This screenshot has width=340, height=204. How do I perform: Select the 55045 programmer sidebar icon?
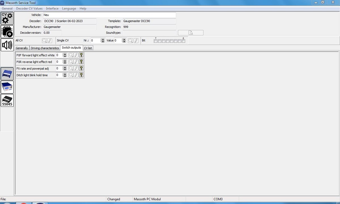[x=7, y=100]
